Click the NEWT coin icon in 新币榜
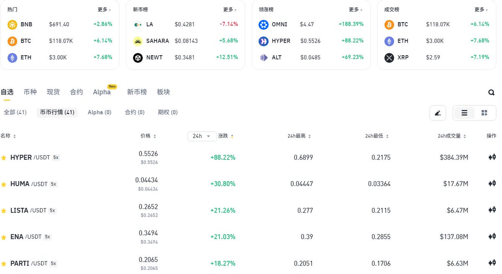Screen dimensions: 502x274 click(137, 57)
